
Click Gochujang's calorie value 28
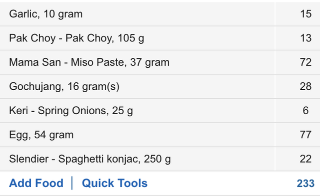(305, 86)
